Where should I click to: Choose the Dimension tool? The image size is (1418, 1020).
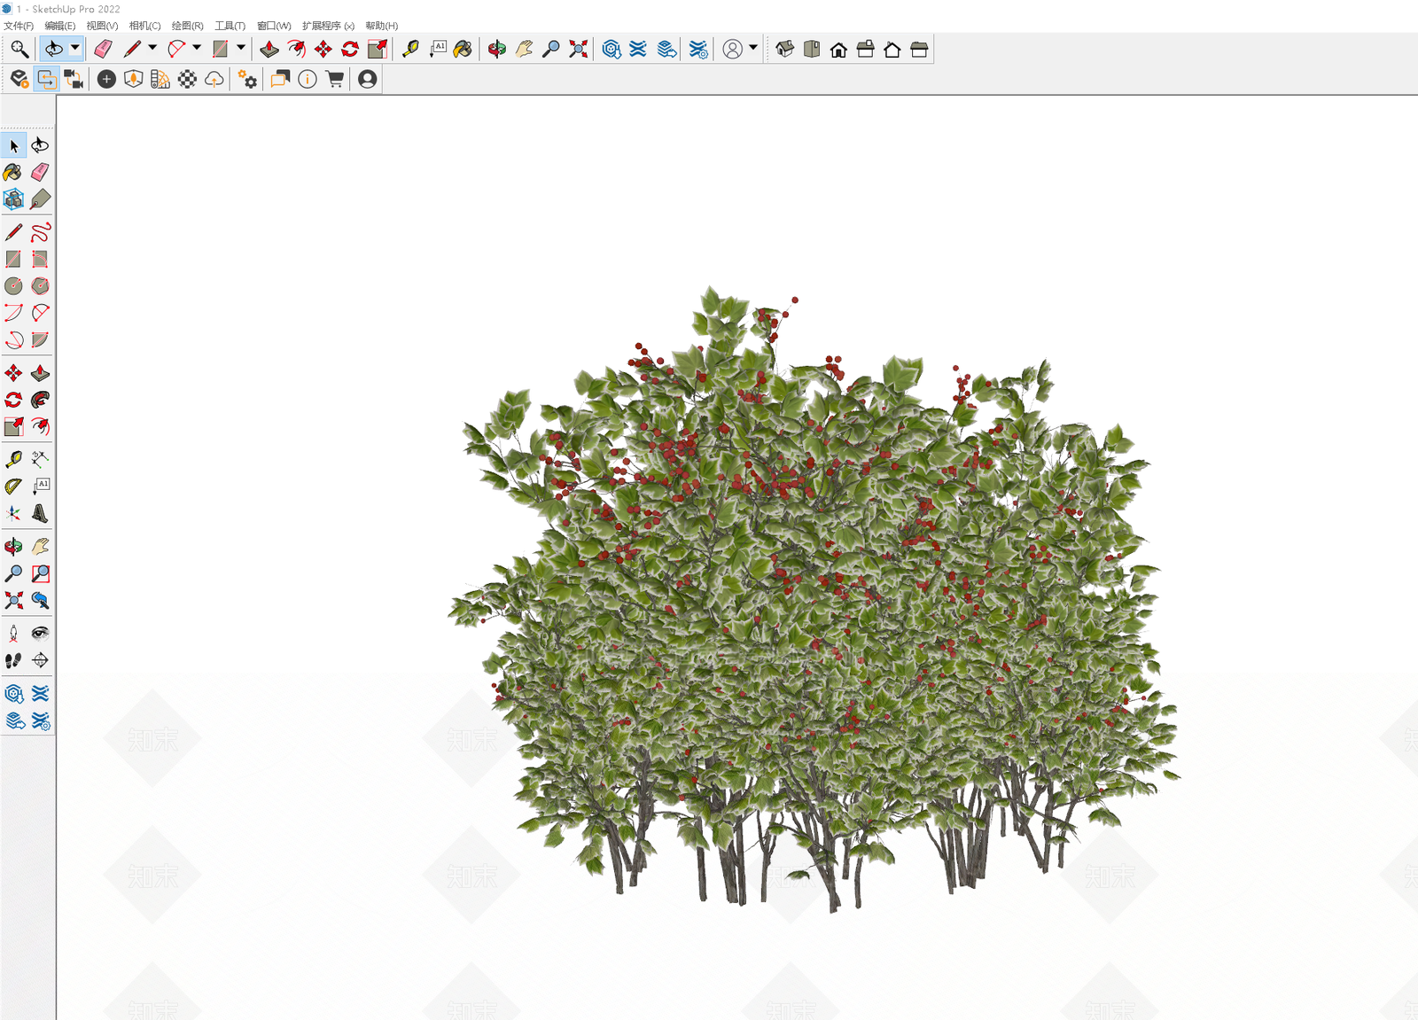click(x=41, y=459)
